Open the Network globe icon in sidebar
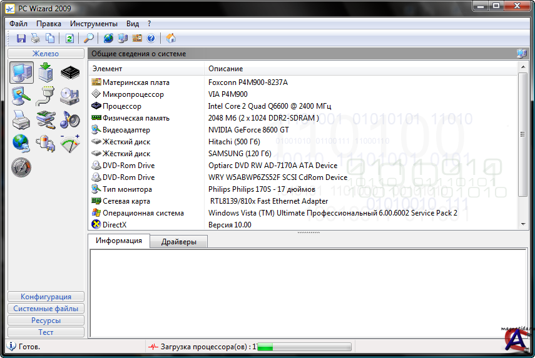Viewport: 535px width, 358px height. (21, 142)
